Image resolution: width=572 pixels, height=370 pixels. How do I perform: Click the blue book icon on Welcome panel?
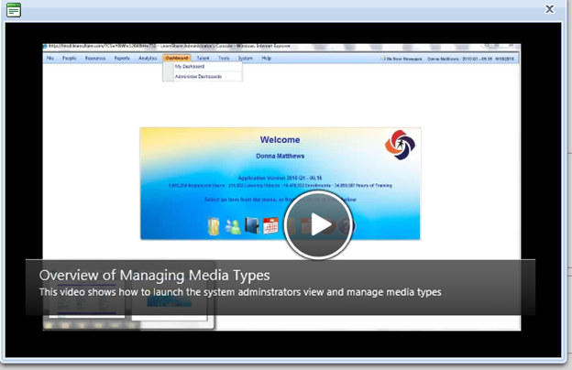pos(252,226)
